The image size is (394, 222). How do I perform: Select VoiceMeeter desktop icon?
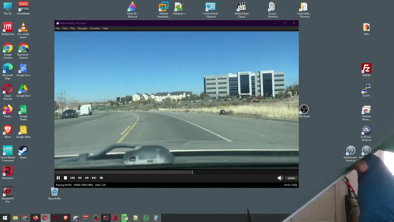coord(23,9)
